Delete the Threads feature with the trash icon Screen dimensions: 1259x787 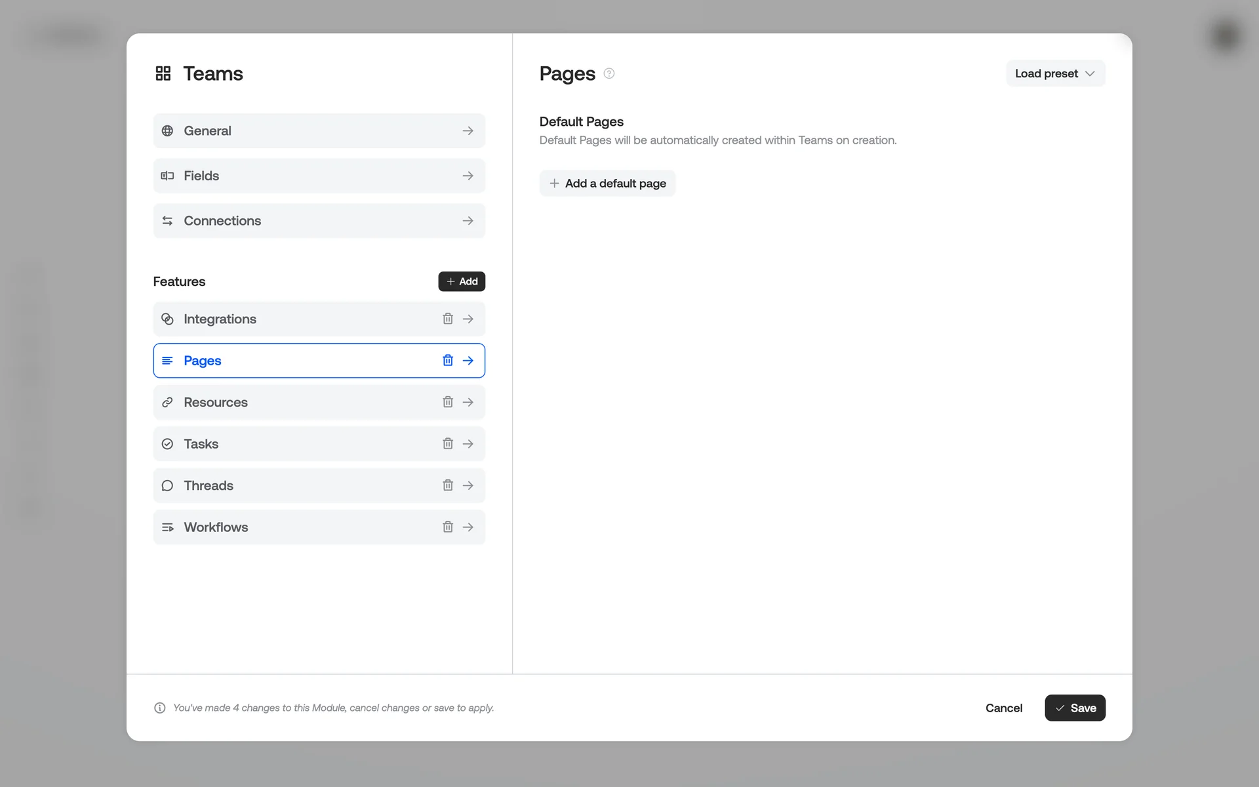[448, 485]
